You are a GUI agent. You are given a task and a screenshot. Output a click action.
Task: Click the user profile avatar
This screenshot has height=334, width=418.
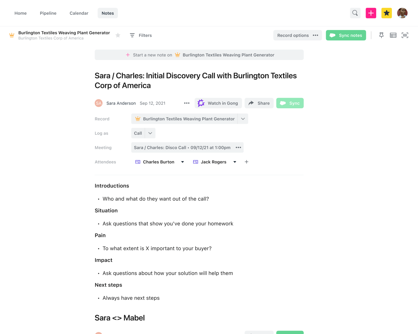[402, 13]
